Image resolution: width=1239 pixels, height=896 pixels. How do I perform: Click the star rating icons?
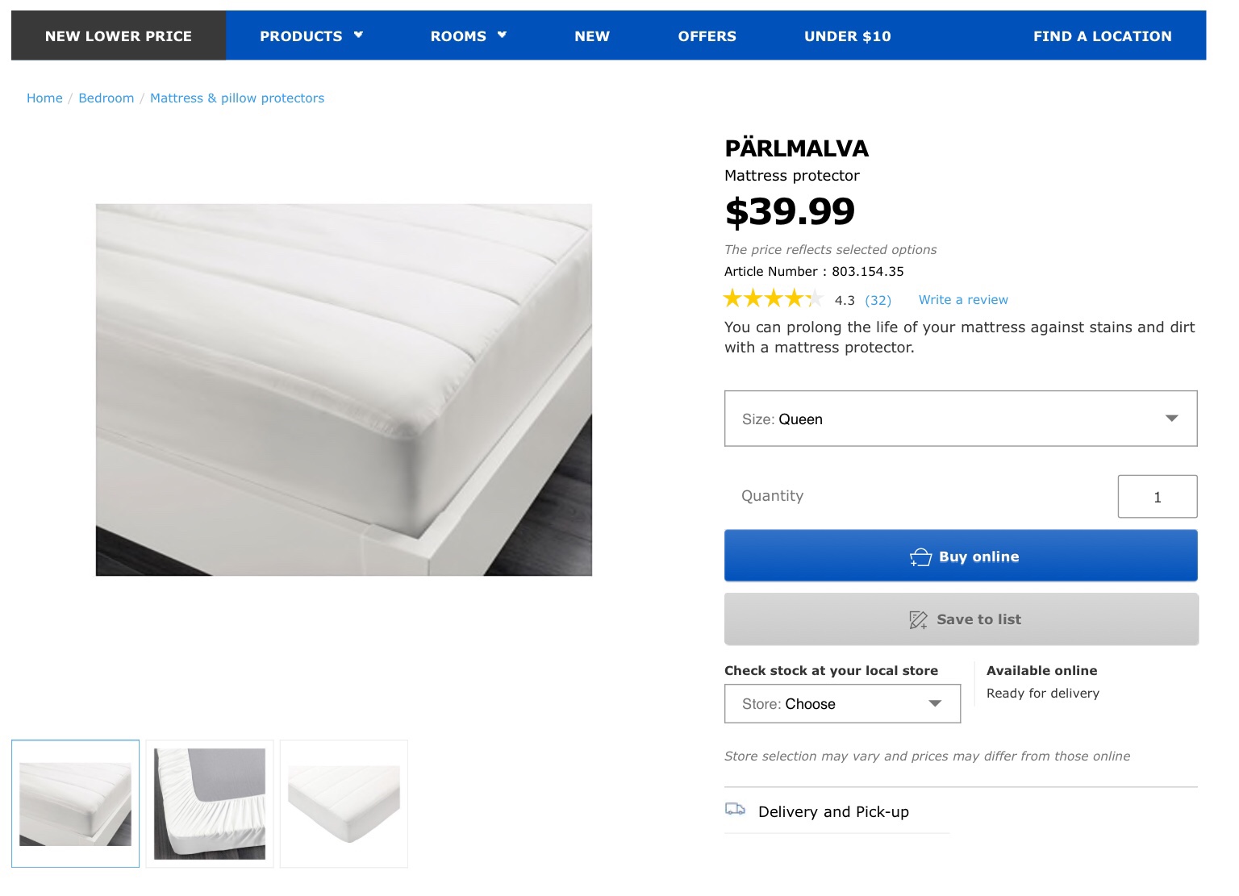tap(773, 299)
